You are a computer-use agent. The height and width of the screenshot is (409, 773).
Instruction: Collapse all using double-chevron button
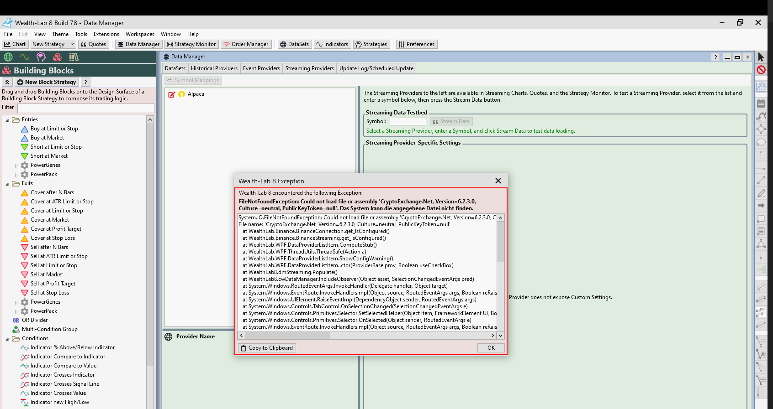point(7,82)
